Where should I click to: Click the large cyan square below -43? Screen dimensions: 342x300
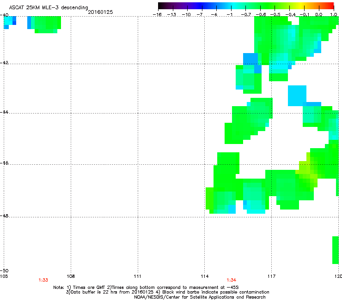tap(297, 96)
